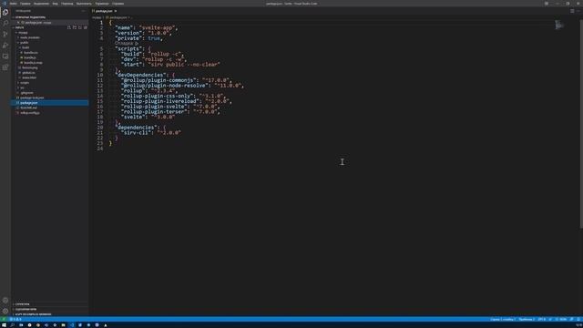Open favicon.png in file tree

(30, 67)
